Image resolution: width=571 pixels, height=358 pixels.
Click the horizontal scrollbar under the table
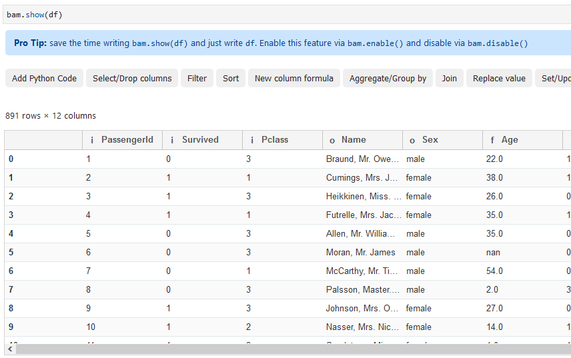(x=287, y=349)
